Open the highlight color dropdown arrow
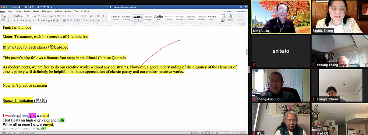Screen dimensions: 368x135 click(x=46, y=21)
